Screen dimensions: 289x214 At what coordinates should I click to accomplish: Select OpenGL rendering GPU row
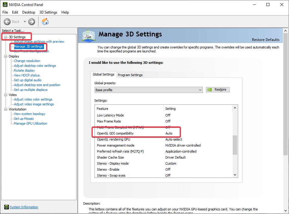[163, 139]
